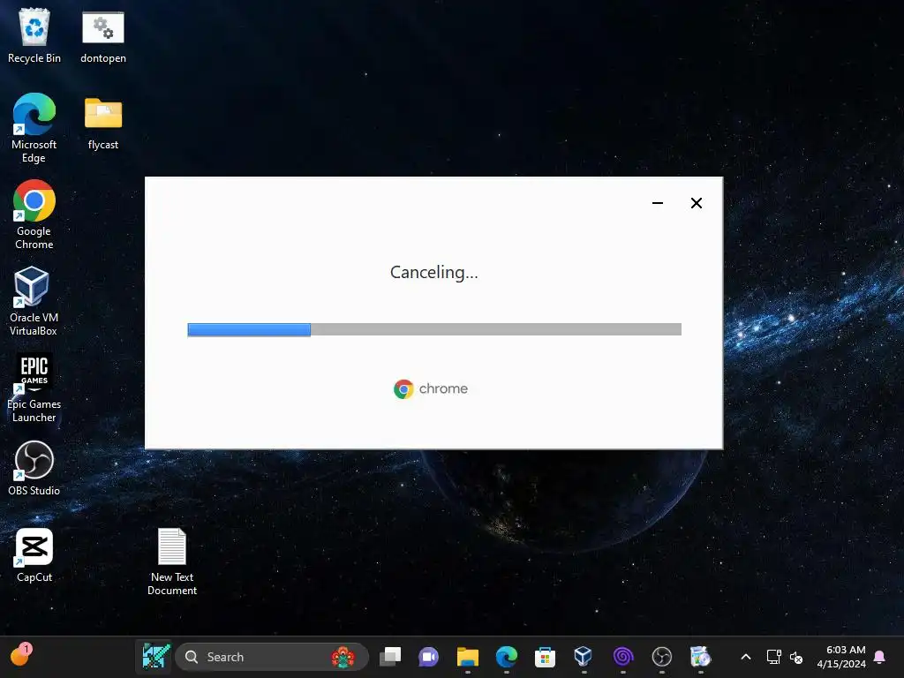Select the Oracle VM VirtualBox desktop shortcut

tap(34, 301)
